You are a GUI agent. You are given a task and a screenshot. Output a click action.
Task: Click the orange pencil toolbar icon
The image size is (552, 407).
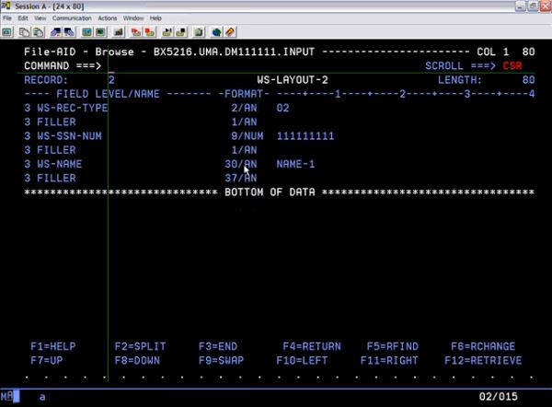[230, 32]
